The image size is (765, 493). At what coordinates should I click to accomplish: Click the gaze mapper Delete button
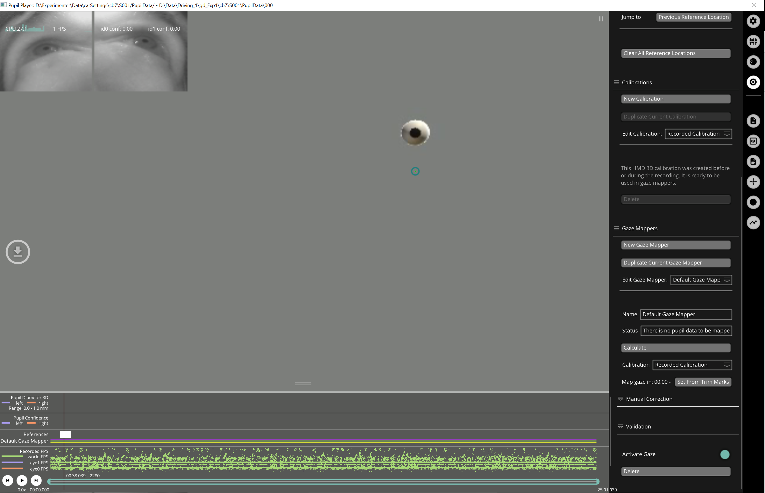676,471
